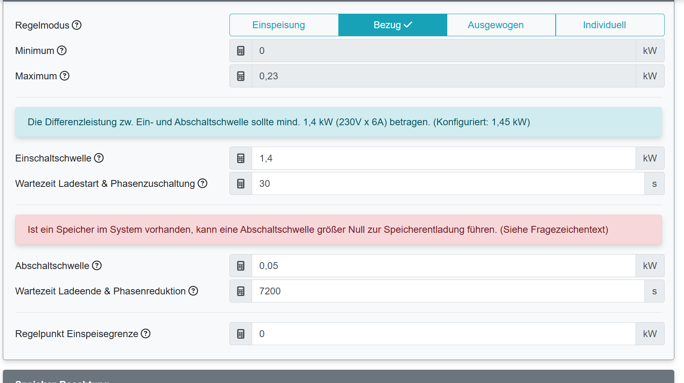Open the calculator for Regelpunkt Einspeisegrenze

click(240, 333)
